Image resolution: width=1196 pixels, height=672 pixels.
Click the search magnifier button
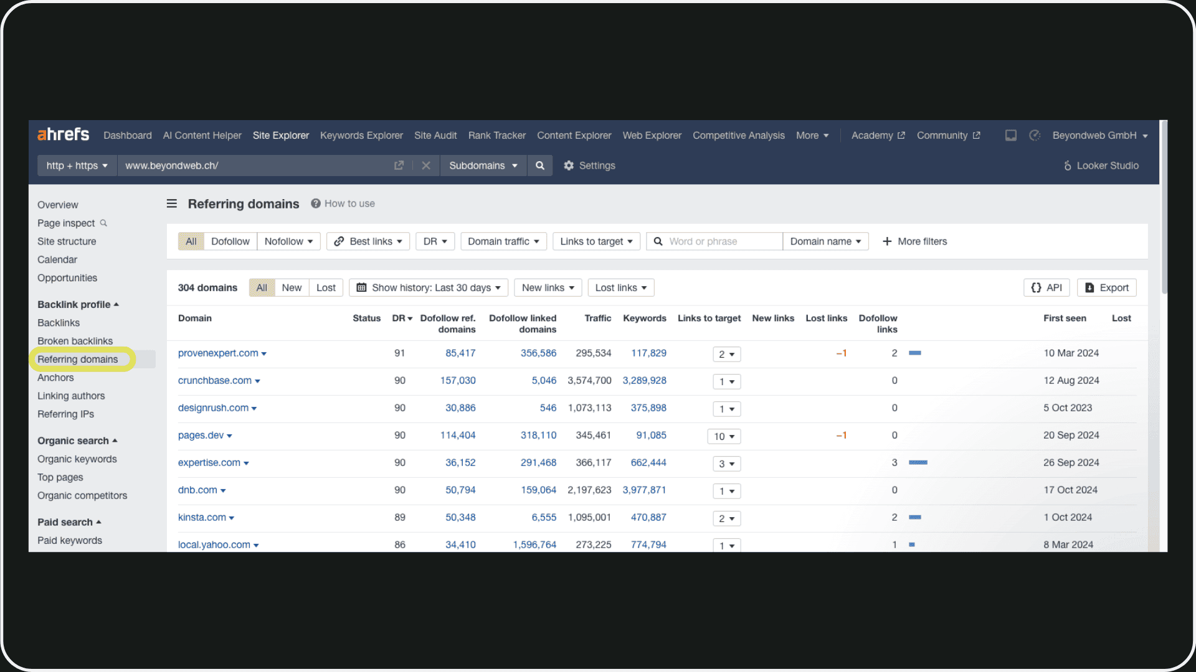point(540,166)
